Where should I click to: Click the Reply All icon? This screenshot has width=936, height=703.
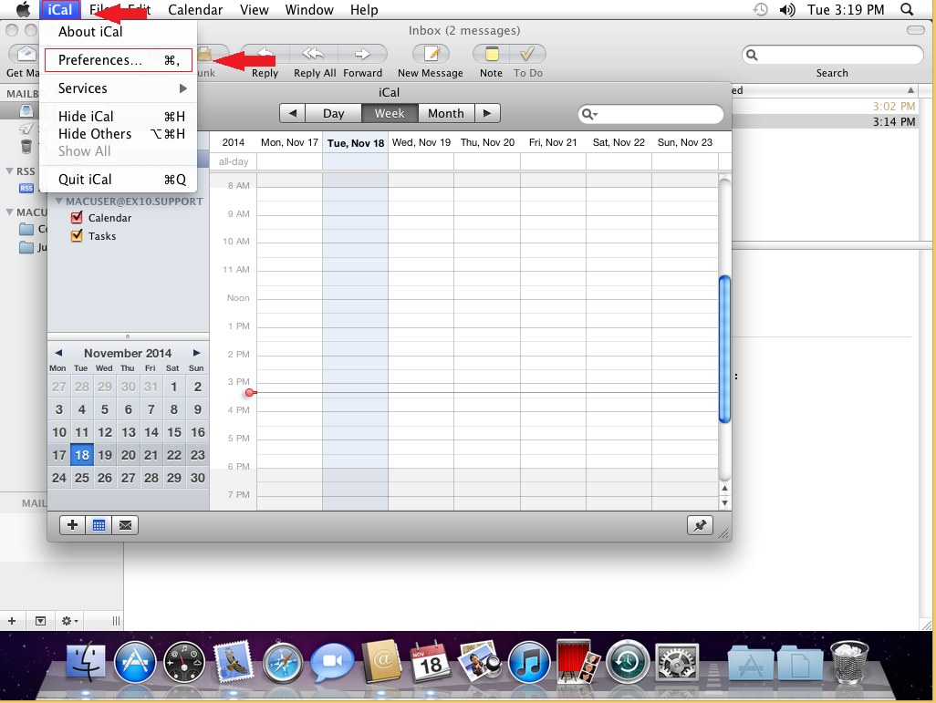pyautogui.click(x=314, y=57)
